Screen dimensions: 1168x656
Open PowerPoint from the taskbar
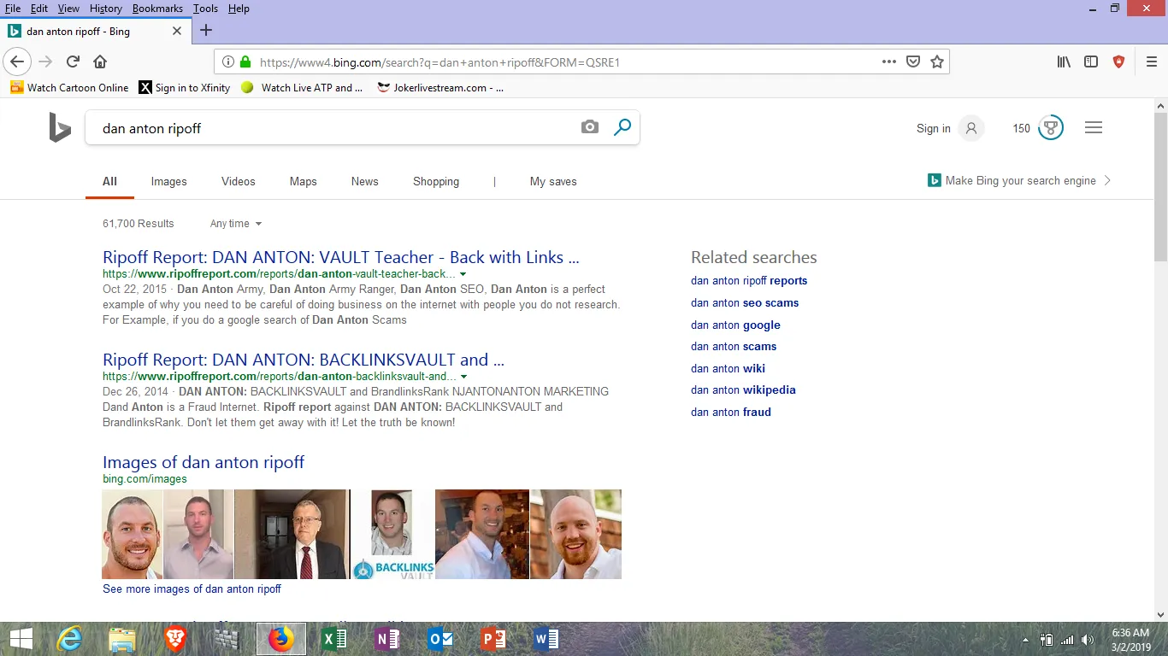(x=493, y=639)
